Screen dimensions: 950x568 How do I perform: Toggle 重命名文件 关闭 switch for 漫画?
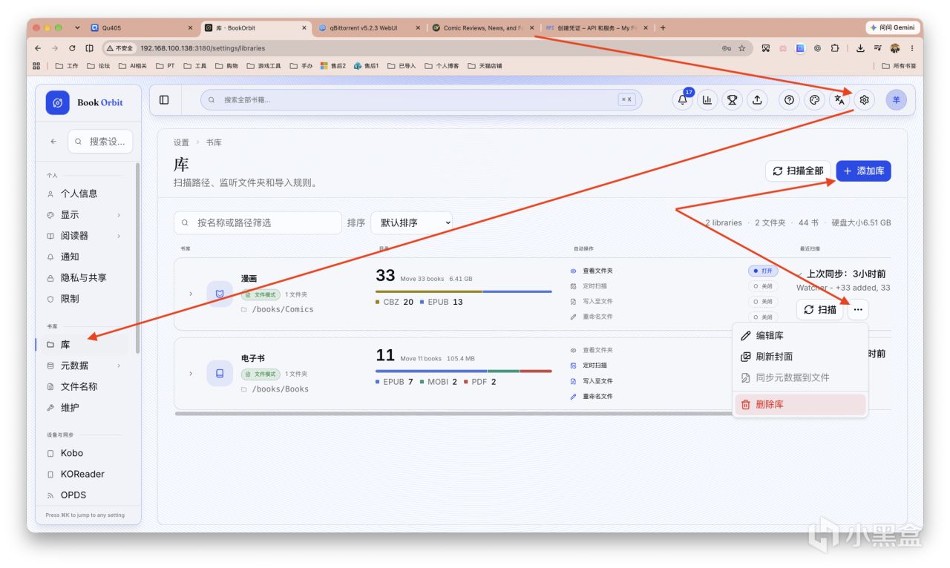(763, 317)
